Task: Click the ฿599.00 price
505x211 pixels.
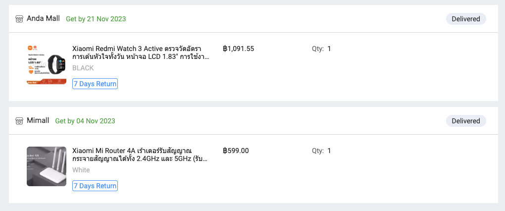Action: coord(236,151)
